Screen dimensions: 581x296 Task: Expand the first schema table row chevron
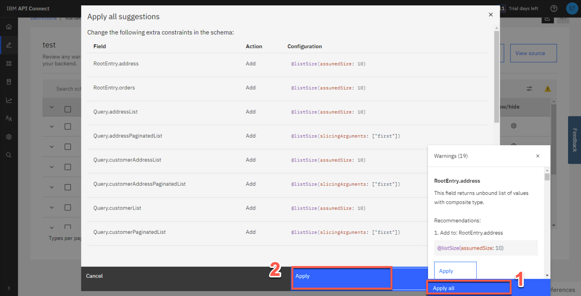click(52, 127)
